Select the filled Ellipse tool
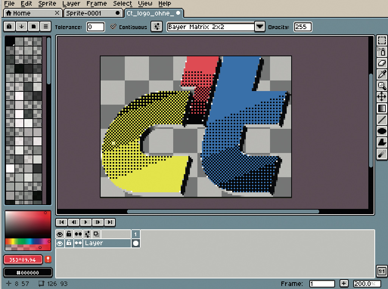 pyautogui.click(x=382, y=131)
